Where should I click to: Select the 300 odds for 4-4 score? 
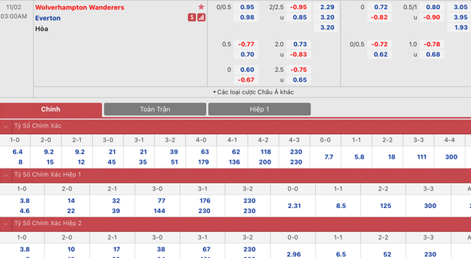coord(450,157)
